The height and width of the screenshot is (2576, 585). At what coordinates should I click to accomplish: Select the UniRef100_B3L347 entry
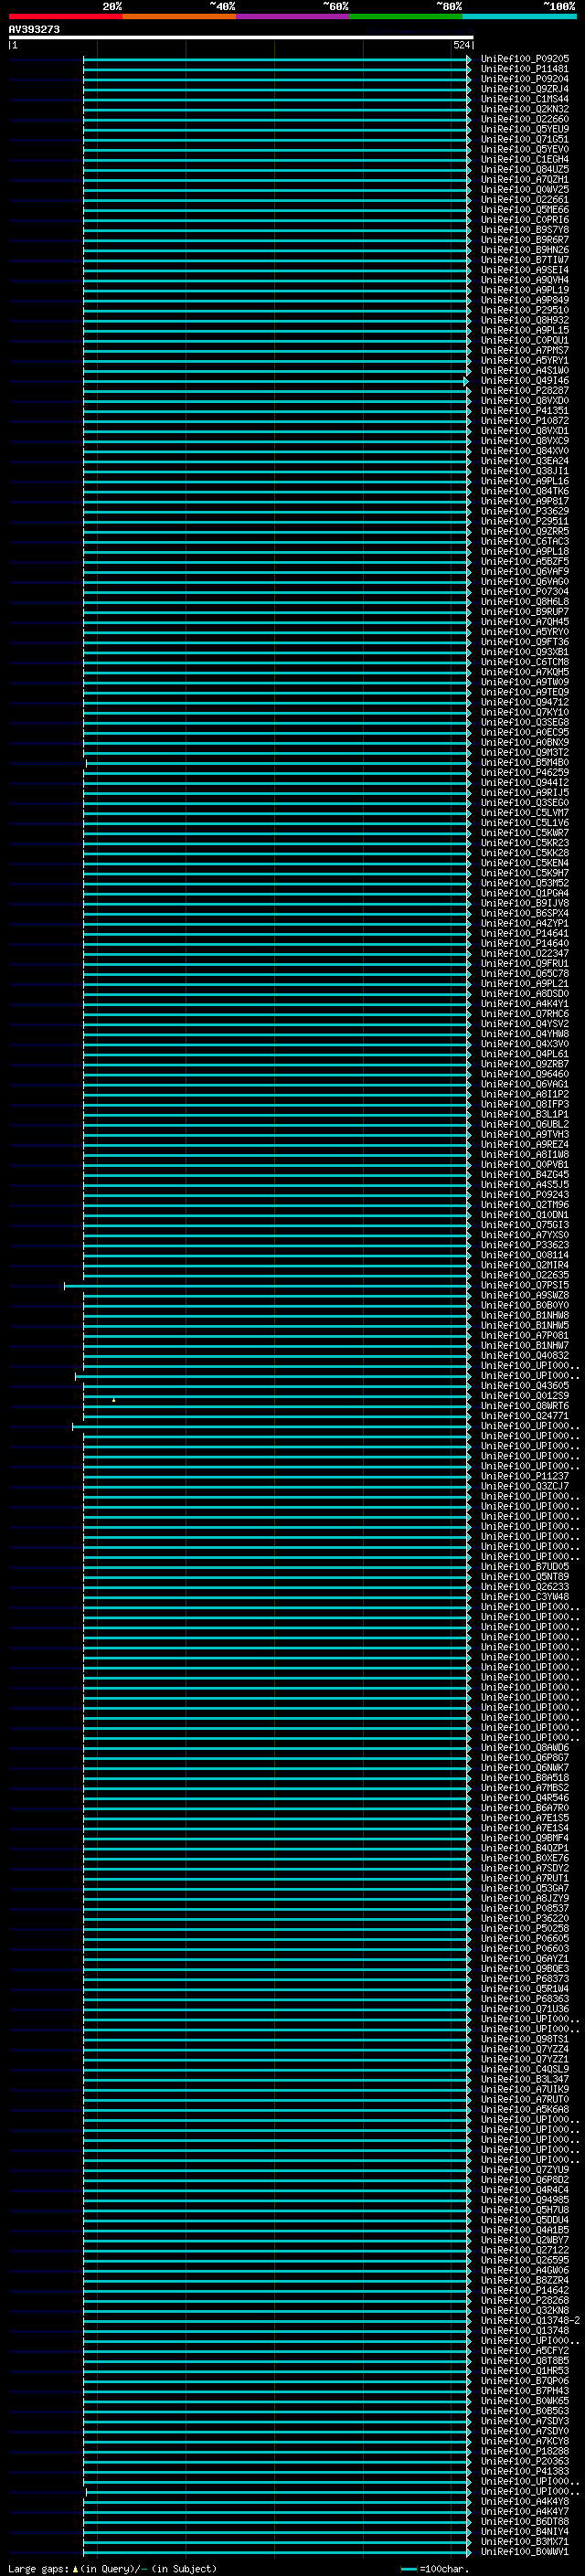point(525,2079)
